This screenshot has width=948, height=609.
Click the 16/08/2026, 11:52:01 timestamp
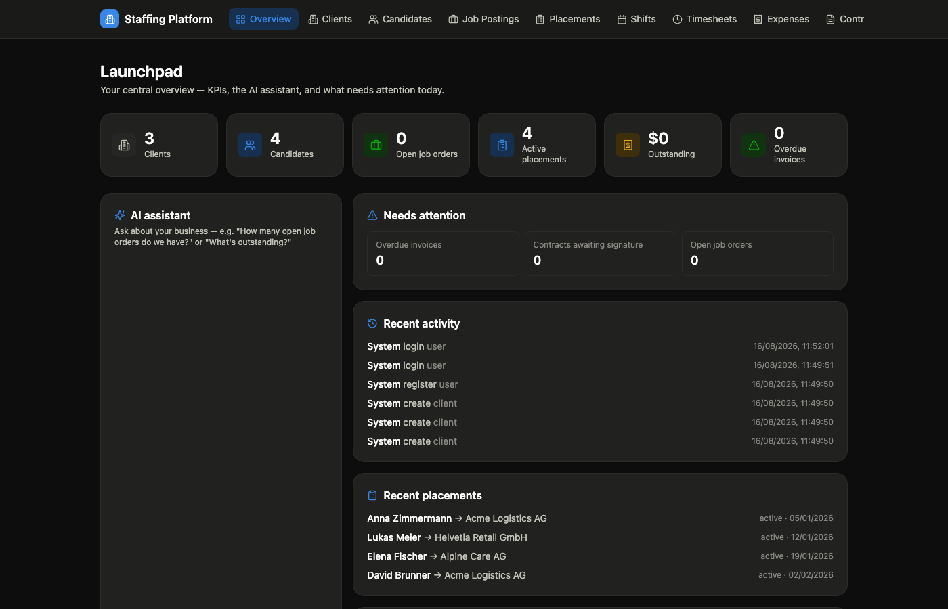coord(794,346)
